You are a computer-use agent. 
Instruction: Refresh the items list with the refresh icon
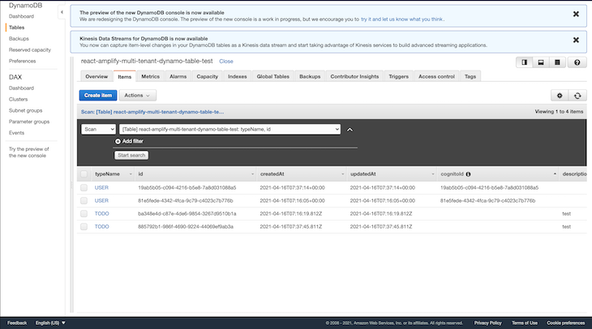tap(577, 96)
